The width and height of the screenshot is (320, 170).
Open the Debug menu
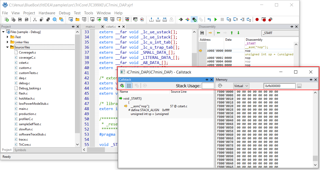pos(64,13)
